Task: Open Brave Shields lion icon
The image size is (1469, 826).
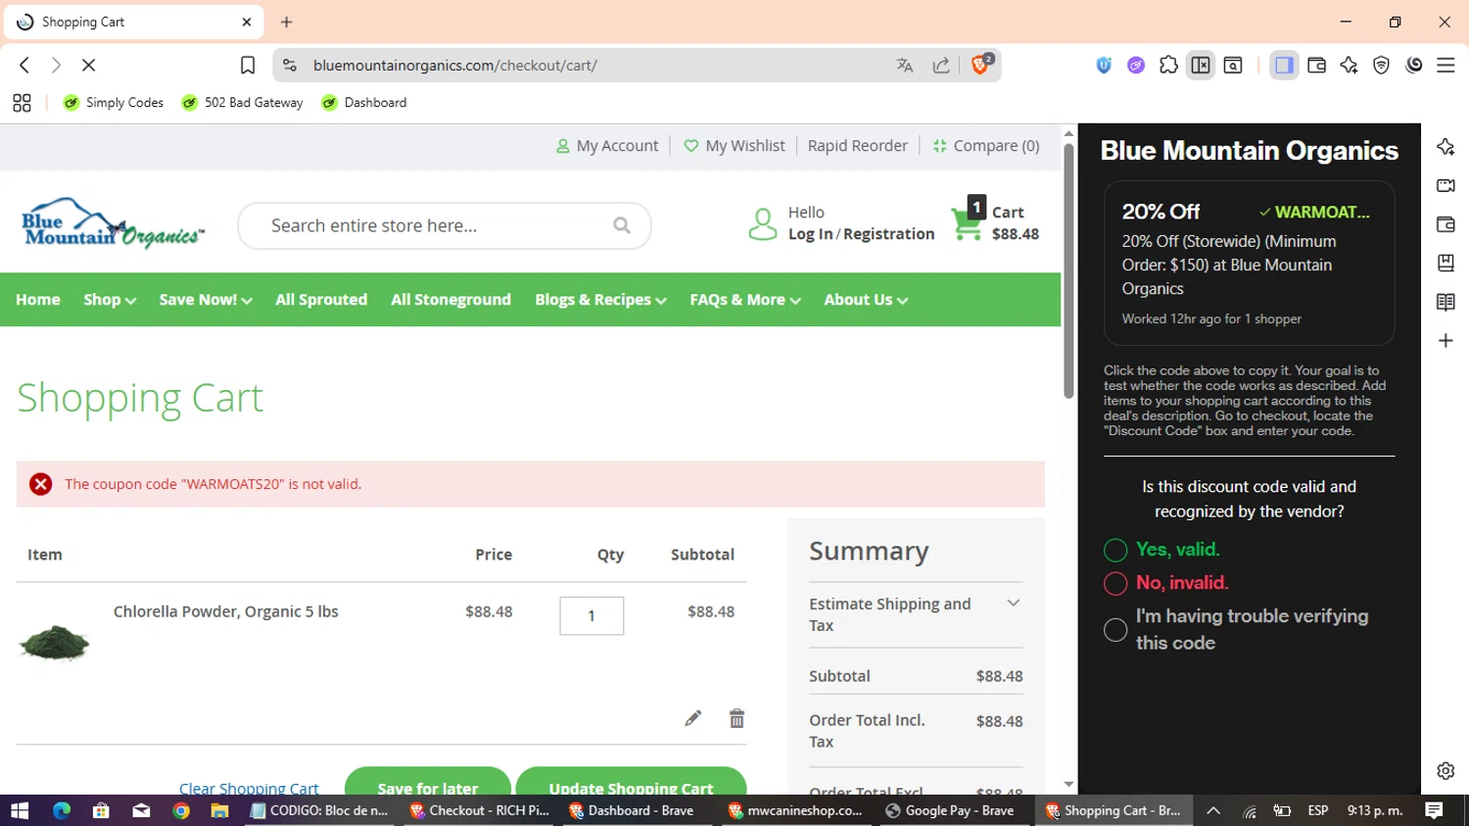Action: pyautogui.click(x=980, y=65)
